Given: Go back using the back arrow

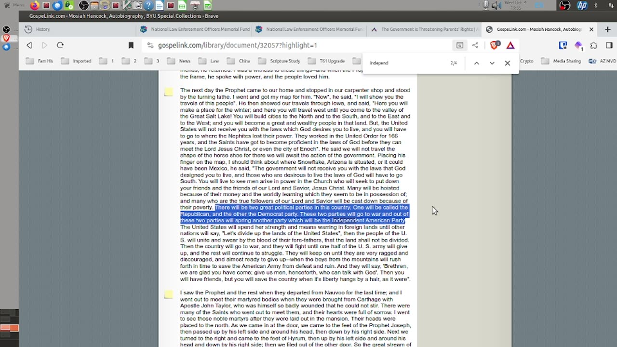Looking at the screenshot, I should point(29,45).
